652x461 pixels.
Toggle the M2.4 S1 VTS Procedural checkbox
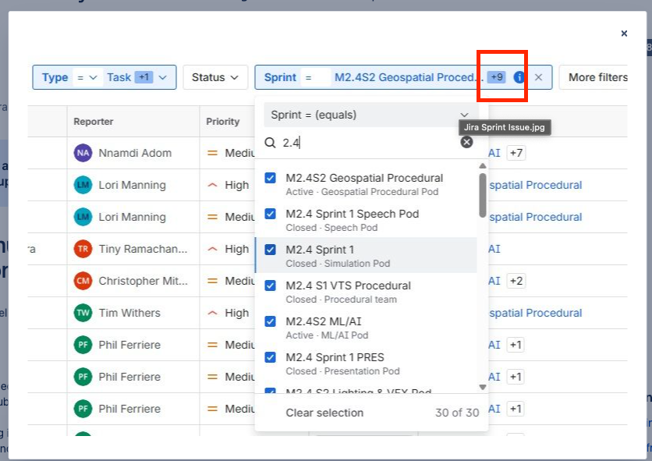tap(270, 285)
